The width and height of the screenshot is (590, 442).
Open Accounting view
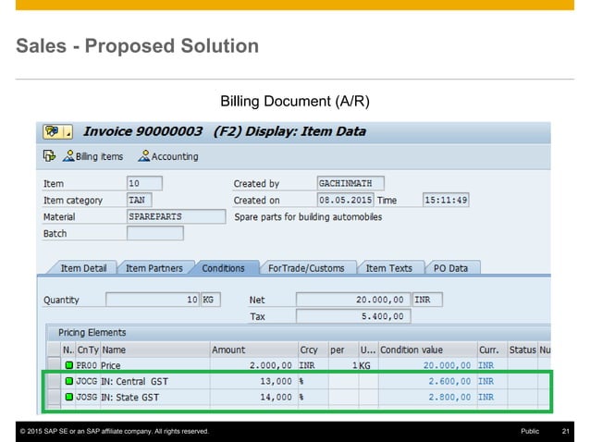tap(168, 156)
